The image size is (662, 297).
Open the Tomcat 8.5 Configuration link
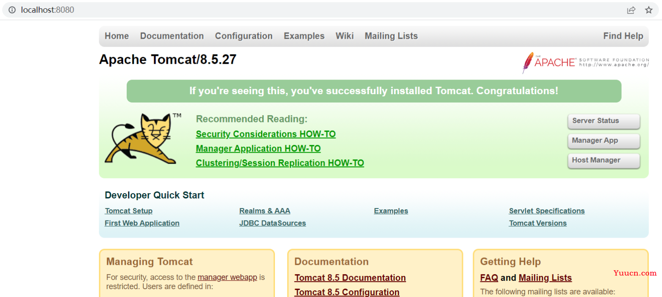(x=347, y=292)
